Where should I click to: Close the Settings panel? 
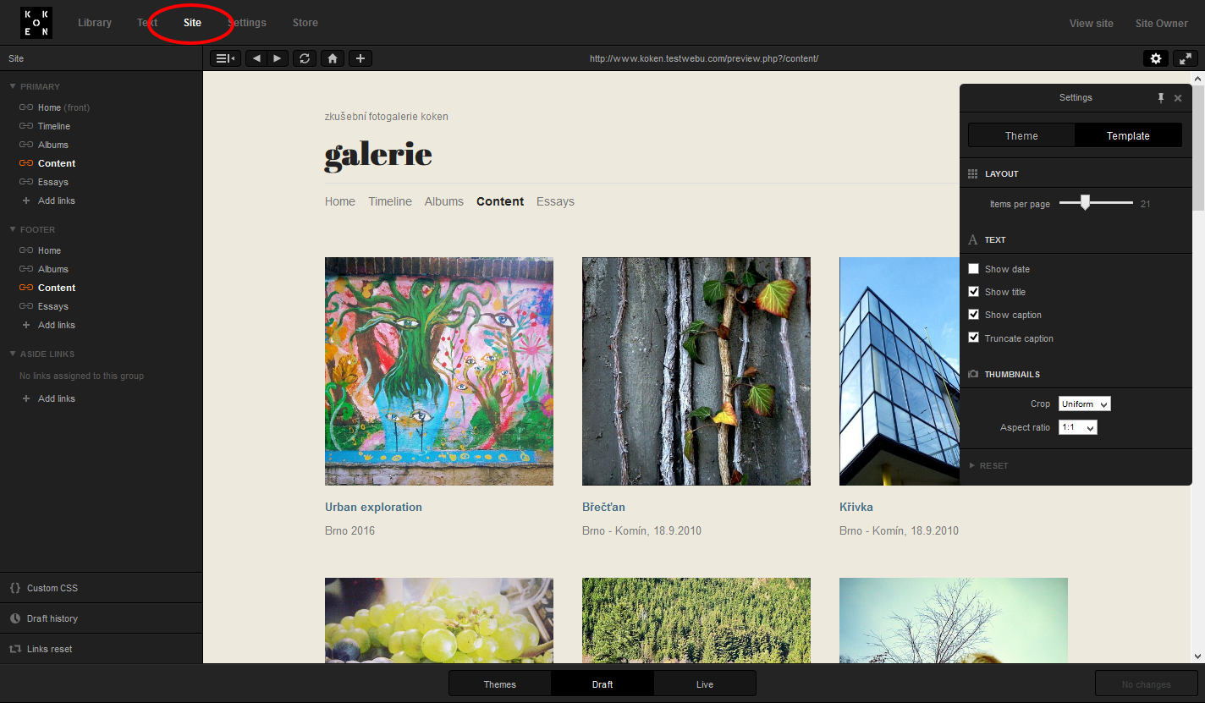pos(1178,98)
